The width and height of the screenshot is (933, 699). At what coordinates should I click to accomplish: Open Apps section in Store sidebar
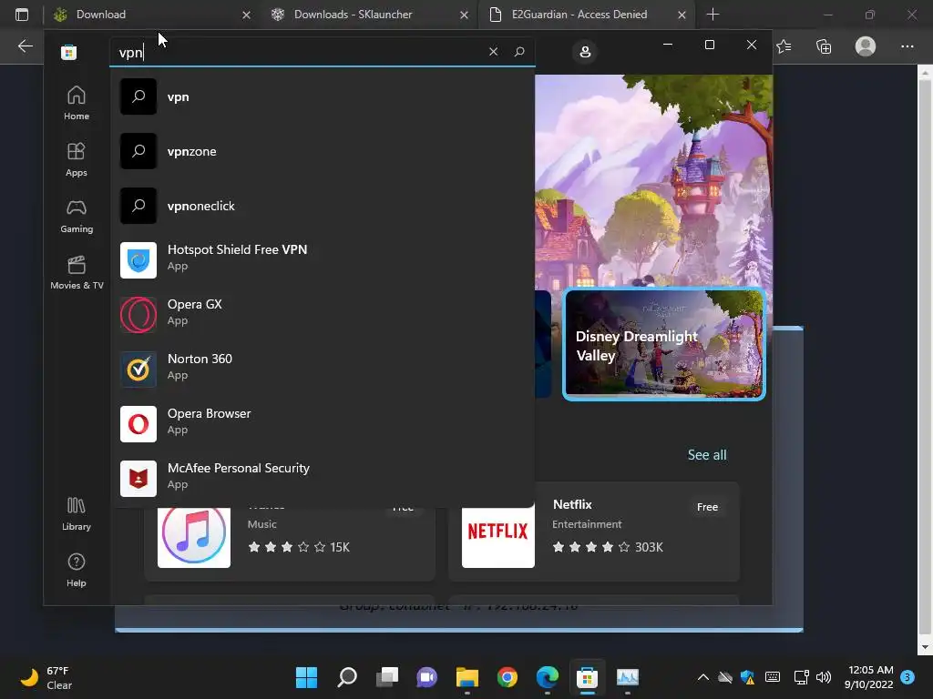pyautogui.click(x=77, y=160)
